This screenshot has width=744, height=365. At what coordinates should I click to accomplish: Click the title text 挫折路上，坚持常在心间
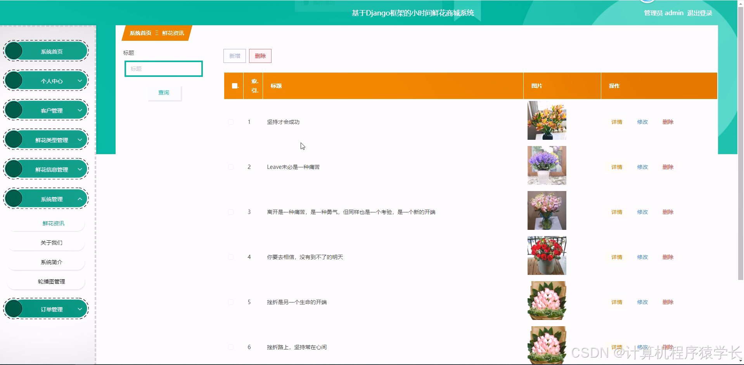pyautogui.click(x=297, y=347)
